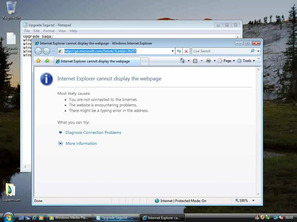Click 'Internet | Protected Mode: On' status text
This screenshot has height=222, width=297.
(x=183, y=201)
